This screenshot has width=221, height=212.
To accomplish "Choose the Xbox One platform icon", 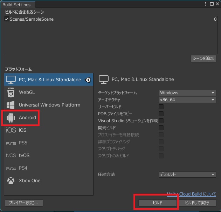I will click(x=11, y=181).
